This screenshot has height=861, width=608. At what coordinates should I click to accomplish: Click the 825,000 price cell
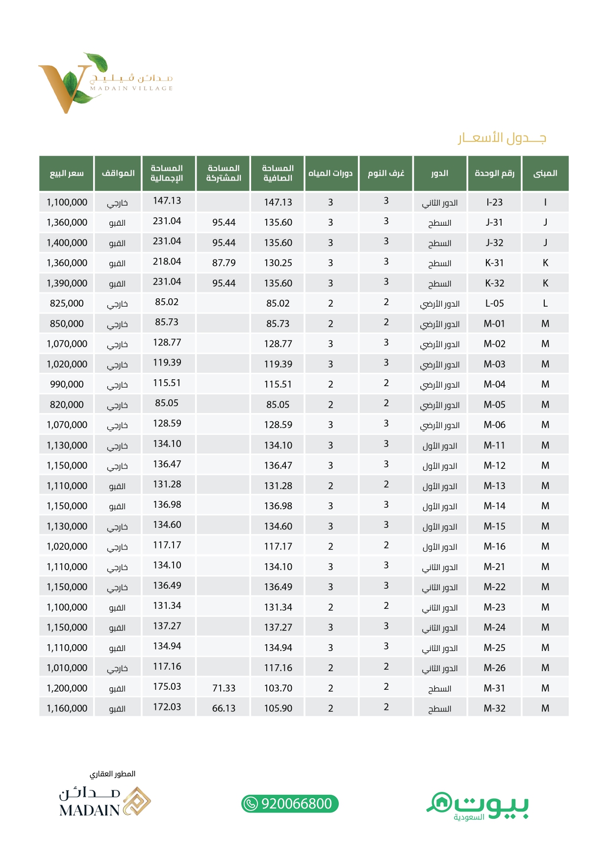tap(67, 303)
